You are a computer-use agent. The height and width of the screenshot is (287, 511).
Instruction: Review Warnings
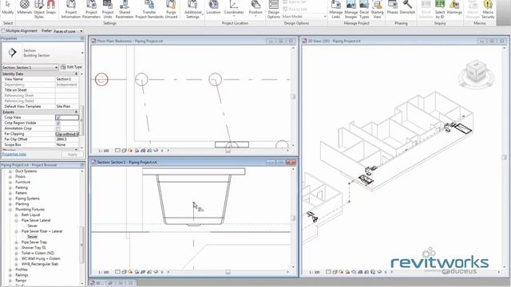[454, 8]
